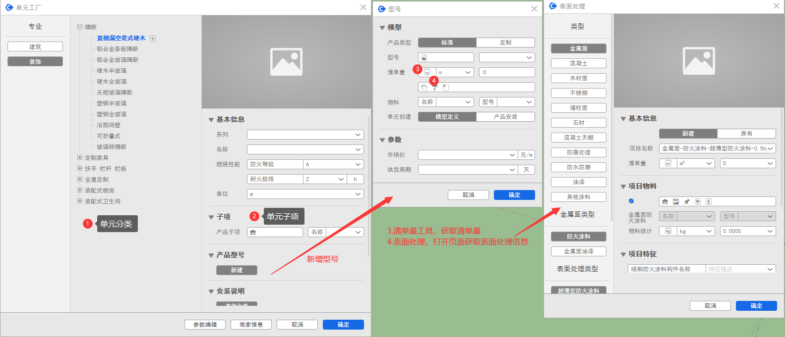Click the kg scale icon beside 物料统计
The width and height of the screenshot is (785, 337).
(668, 231)
